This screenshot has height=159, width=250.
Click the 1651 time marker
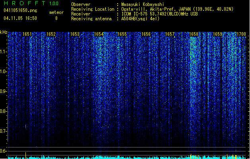click(27, 34)
